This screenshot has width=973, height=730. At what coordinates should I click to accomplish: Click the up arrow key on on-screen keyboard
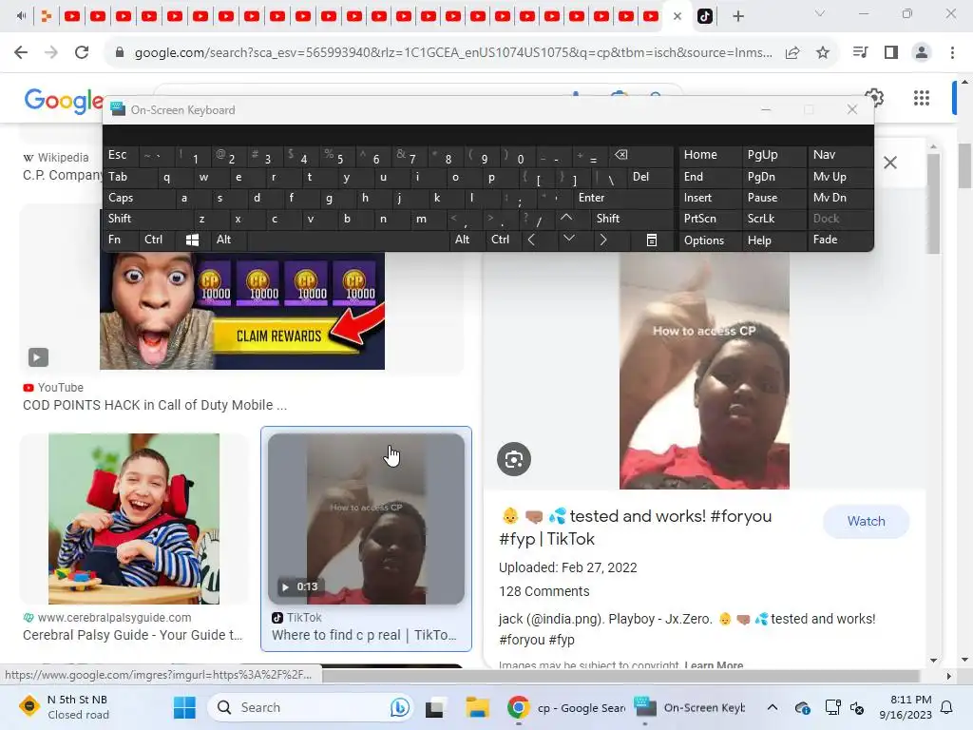coord(566,218)
